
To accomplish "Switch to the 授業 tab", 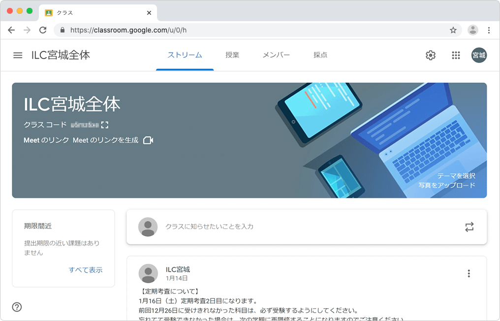I will point(232,55).
